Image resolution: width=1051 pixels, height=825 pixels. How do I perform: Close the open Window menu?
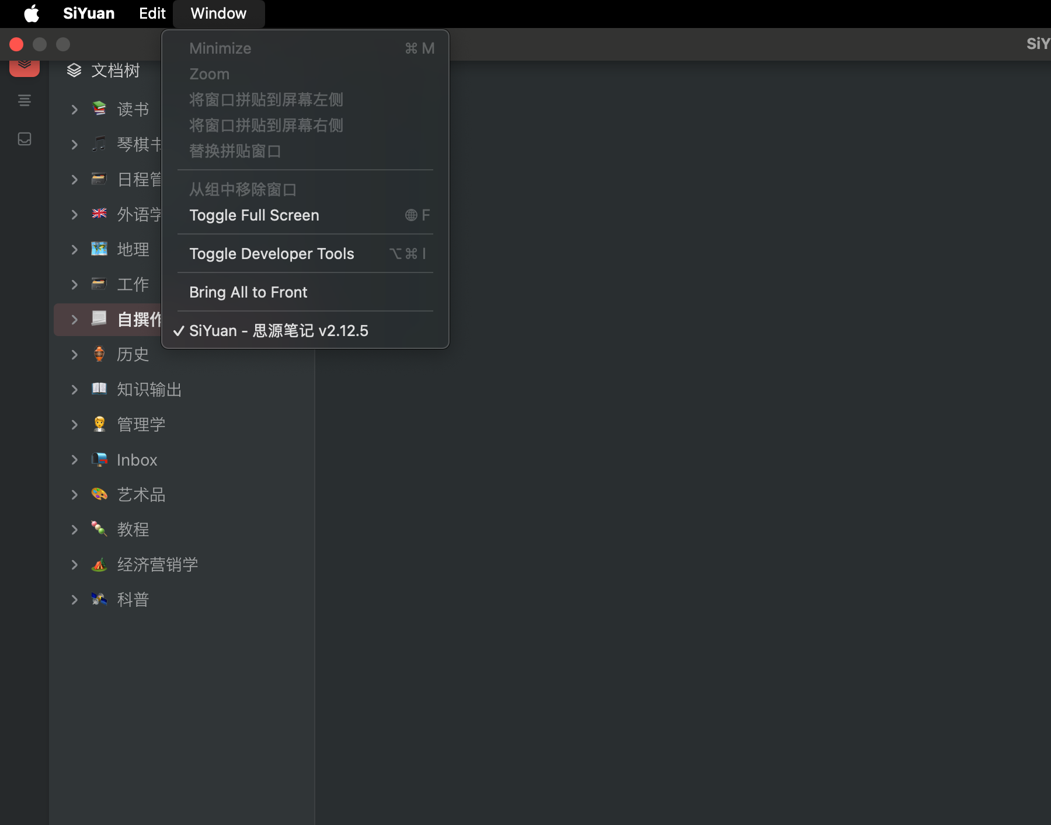tap(218, 13)
